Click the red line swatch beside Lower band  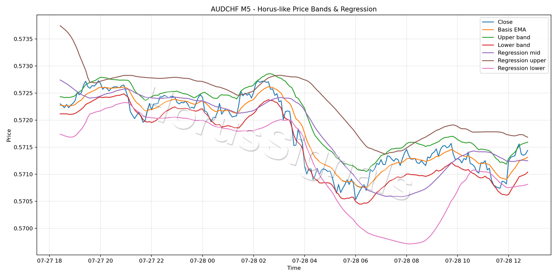click(488, 45)
